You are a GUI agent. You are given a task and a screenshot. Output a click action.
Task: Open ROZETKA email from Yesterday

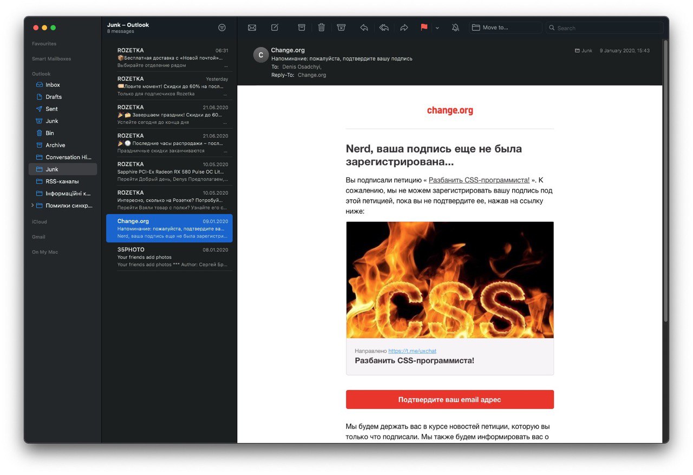pos(169,86)
